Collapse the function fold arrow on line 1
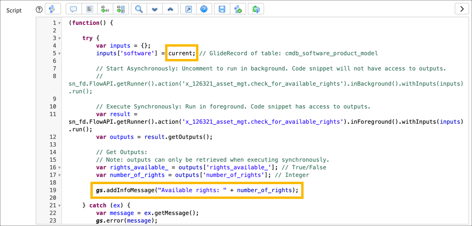The image size is (472, 226). pyautogui.click(x=59, y=23)
